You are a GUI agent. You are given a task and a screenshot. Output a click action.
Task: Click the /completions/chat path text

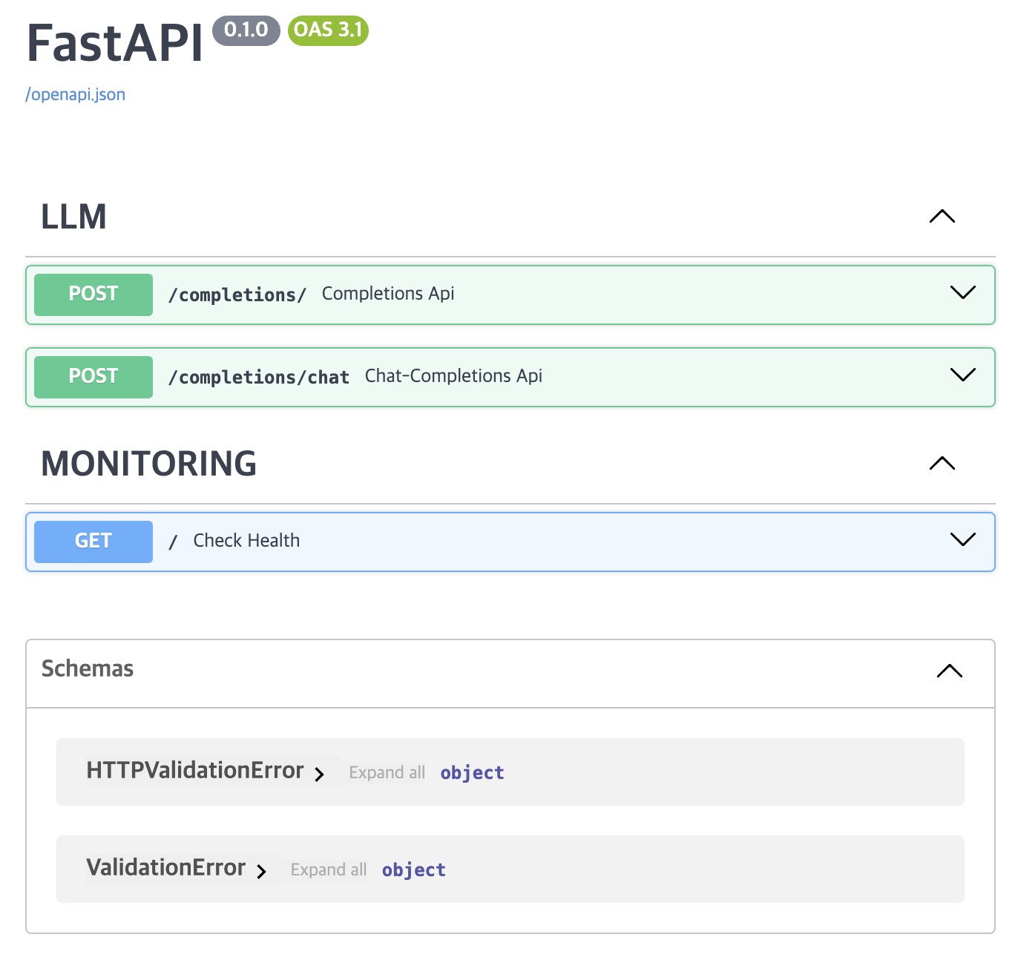coord(259,378)
